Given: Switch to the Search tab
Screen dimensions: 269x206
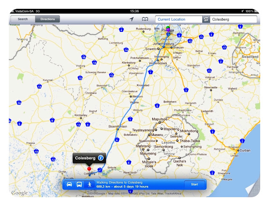Looking at the screenshot, I should tap(23, 19).
